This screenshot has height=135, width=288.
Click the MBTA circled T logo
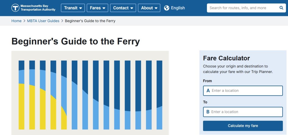click(x=15, y=8)
